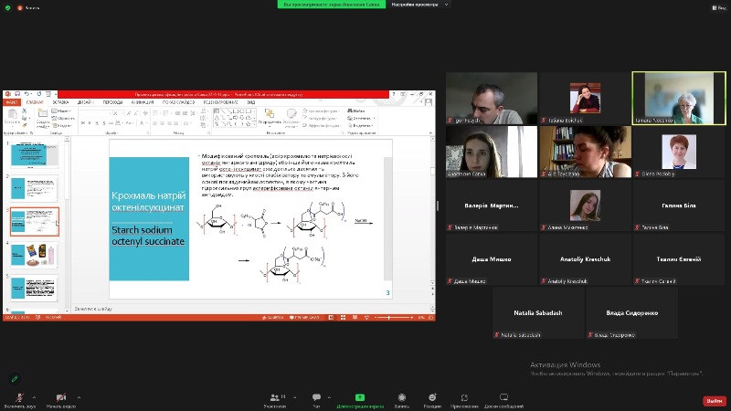Open audio options arrow beside microphone

click(x=34, y=397)
